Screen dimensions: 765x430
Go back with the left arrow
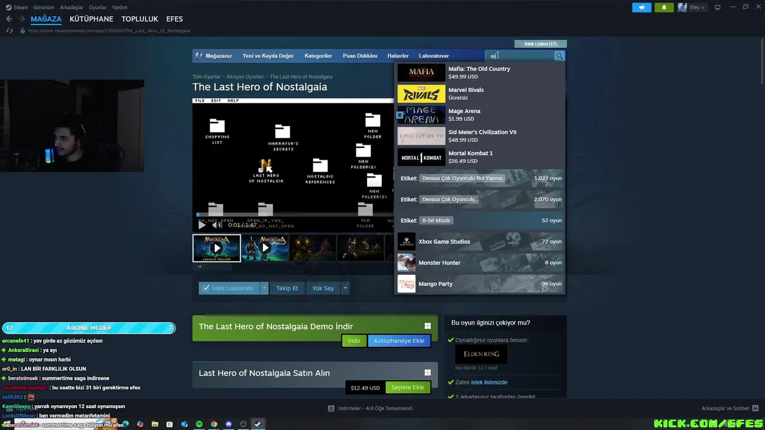[9, 19]
